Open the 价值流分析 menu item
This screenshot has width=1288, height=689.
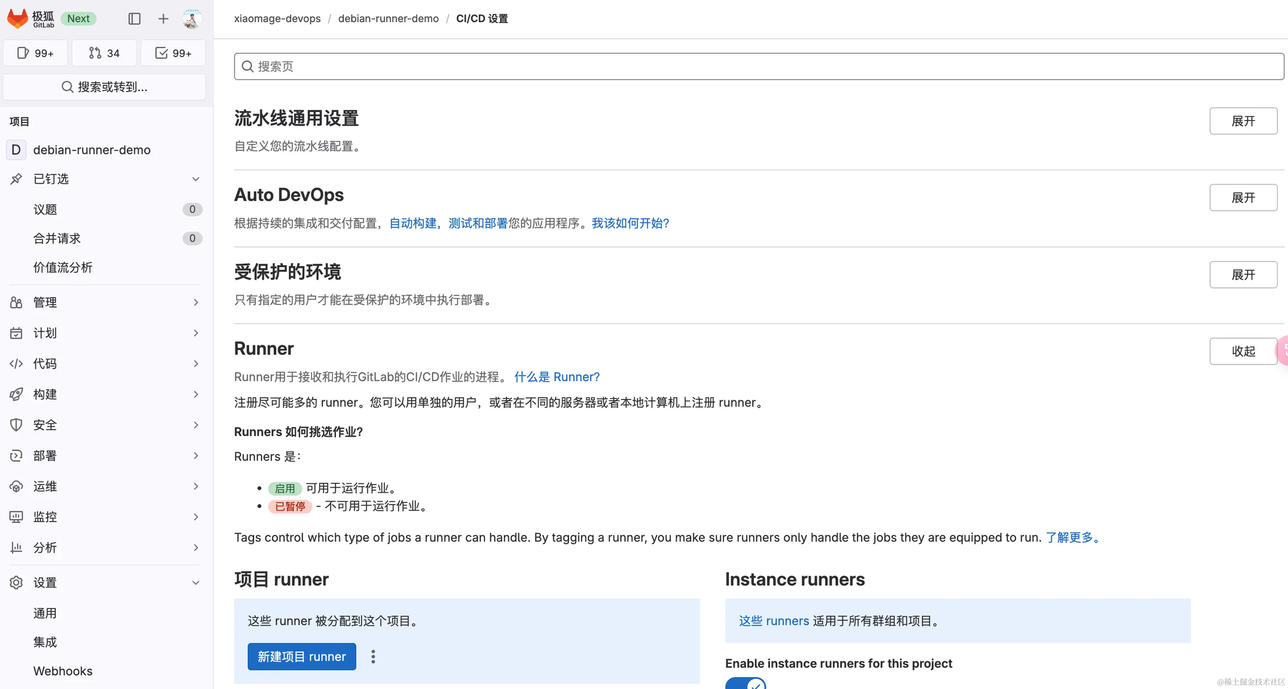point(63,267)
